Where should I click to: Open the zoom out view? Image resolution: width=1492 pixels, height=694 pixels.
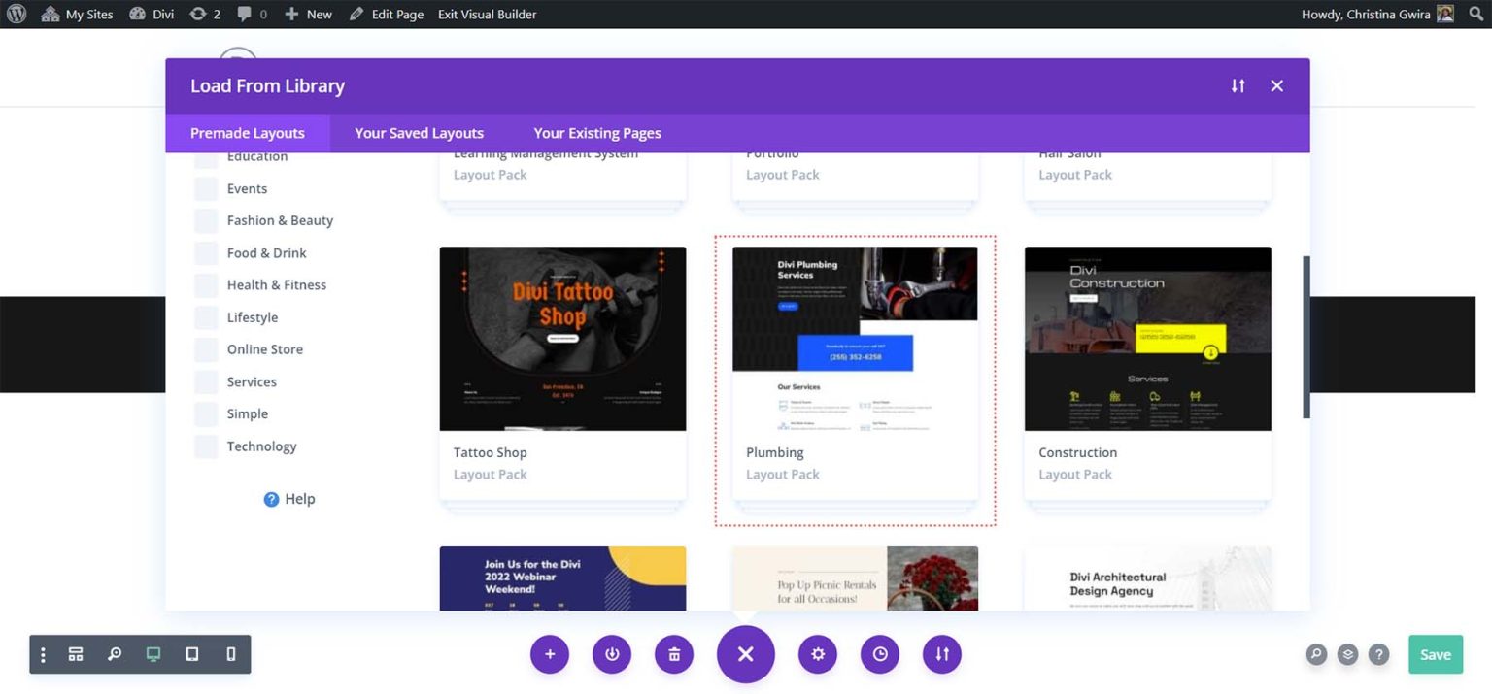pyautogui.click(x=115, y=654)
